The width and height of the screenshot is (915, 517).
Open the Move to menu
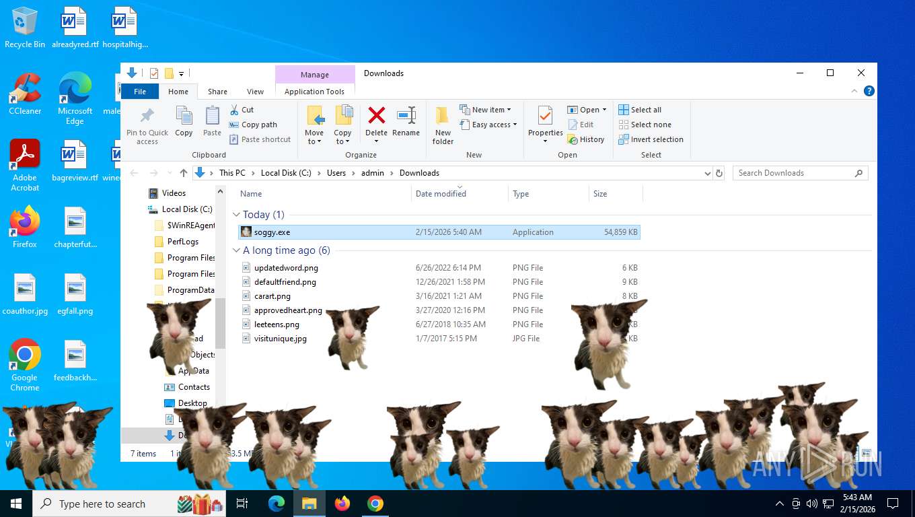coord(314,125)
